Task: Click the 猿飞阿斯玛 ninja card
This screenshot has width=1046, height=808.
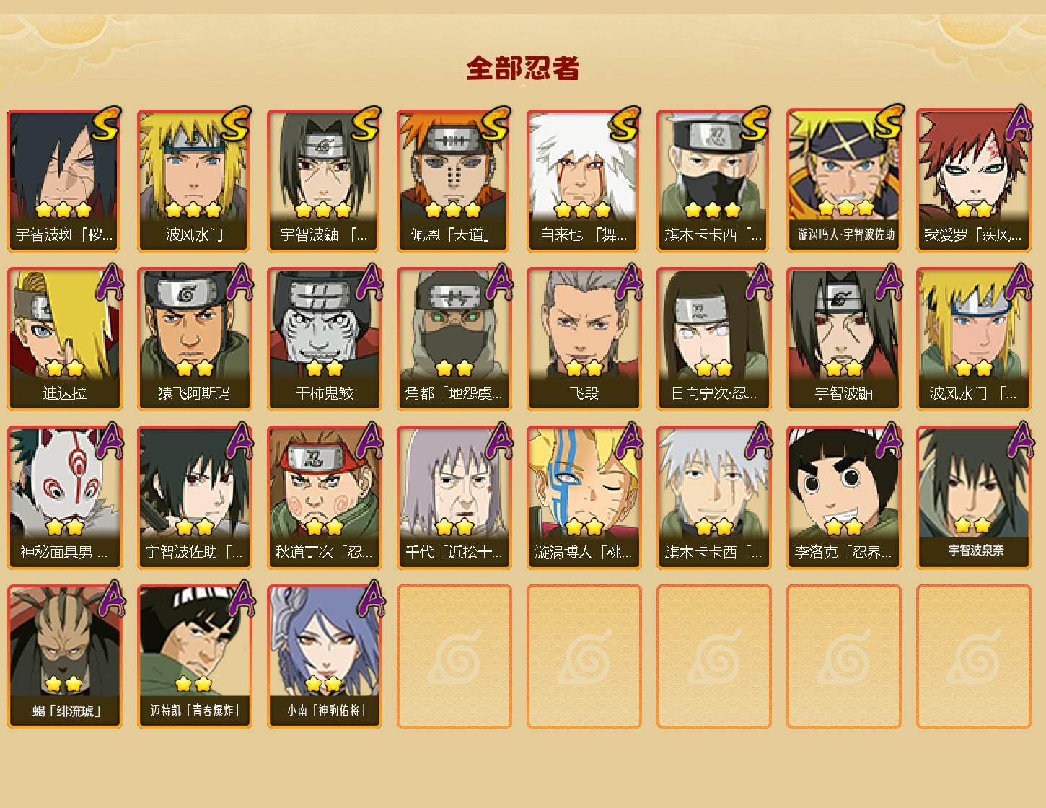Action: pos(195,340)
